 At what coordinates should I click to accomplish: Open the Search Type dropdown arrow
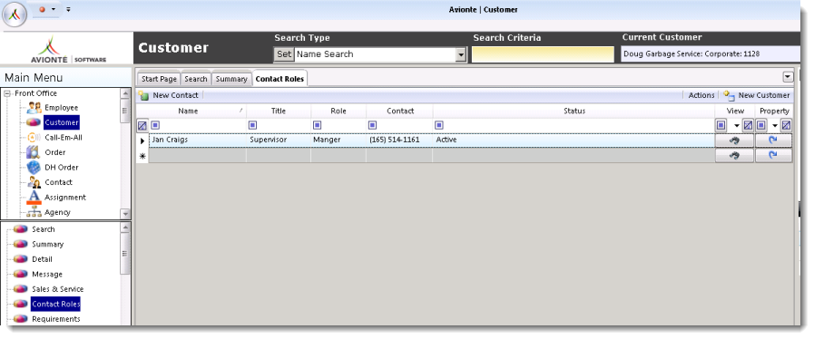pyautogui.click(x=460, y=54)
